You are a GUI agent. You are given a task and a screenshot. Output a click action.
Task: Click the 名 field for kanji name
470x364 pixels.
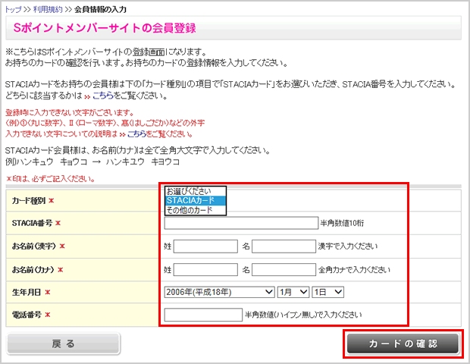click(x=284, y=246)
